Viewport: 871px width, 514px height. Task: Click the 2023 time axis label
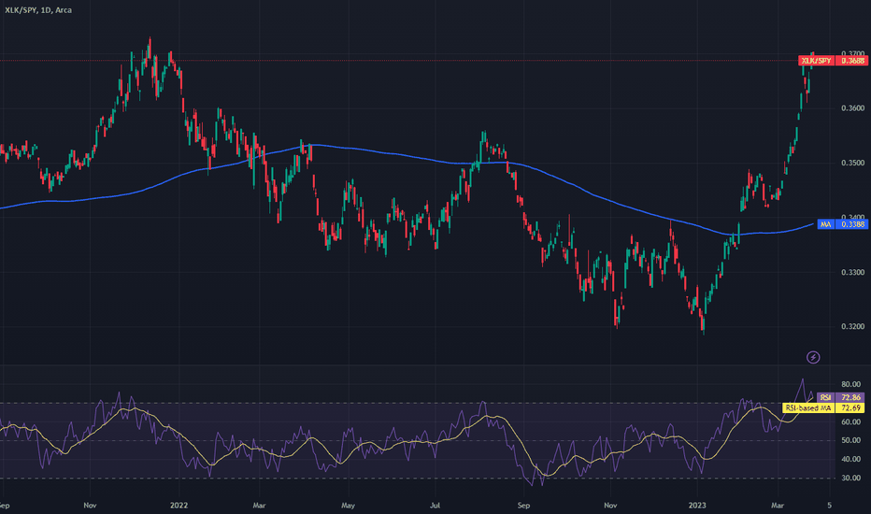[x=697, y=505]
